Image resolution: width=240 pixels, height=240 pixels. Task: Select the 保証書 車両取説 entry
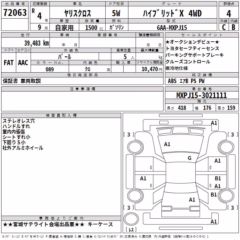(x=22, y=81)
